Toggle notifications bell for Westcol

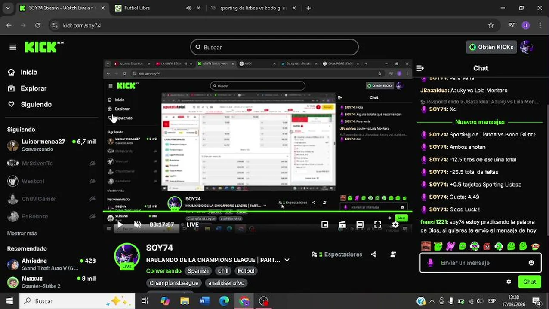92,181
